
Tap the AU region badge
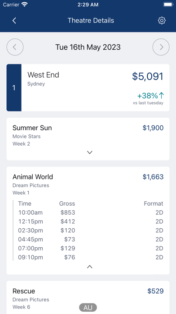pyautogui.click(x=88, y=308)
